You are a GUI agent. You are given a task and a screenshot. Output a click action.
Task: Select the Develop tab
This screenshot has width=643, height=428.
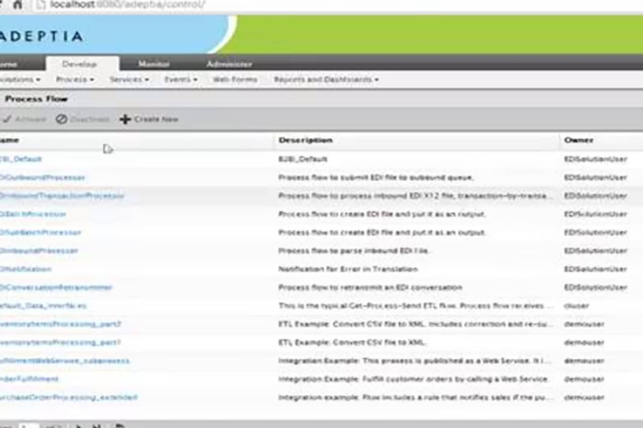tap(79, 64)
